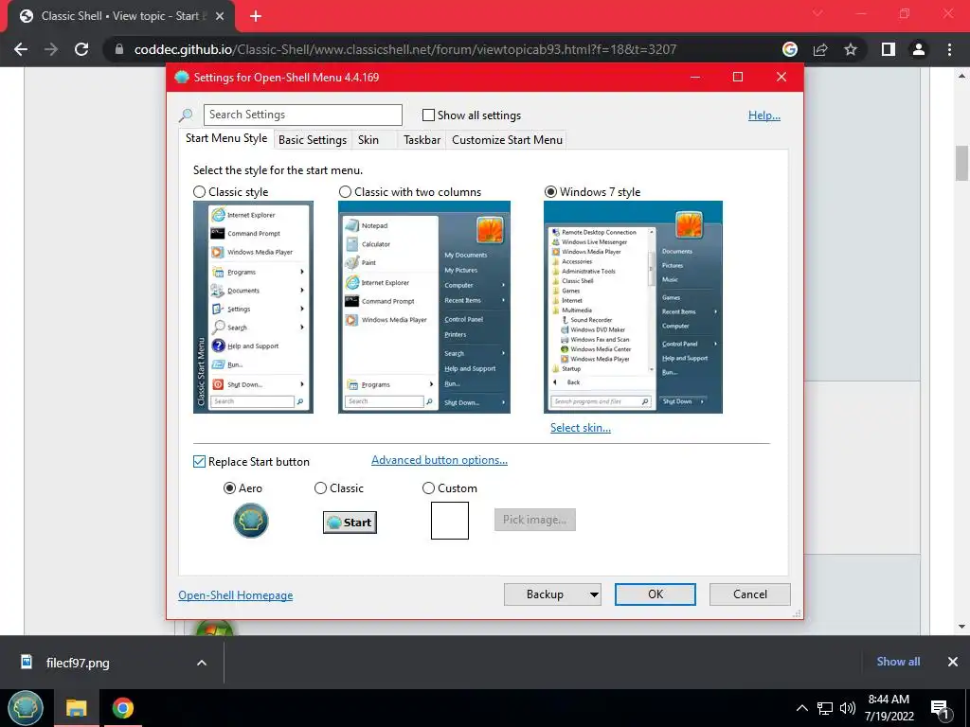Screen dimensions: 970x727
Task: Click the taskbar clock 8:44 AM
Action: [889, 700]
